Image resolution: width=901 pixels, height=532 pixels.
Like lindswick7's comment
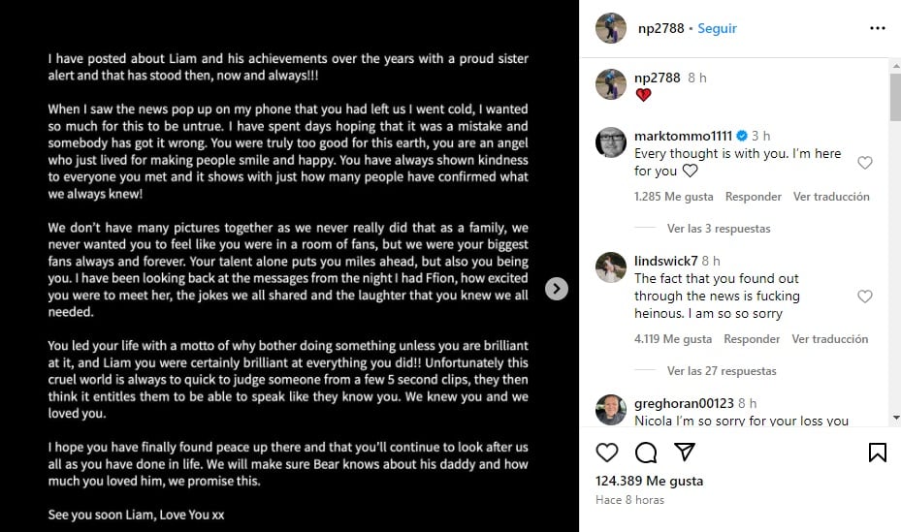865,297
